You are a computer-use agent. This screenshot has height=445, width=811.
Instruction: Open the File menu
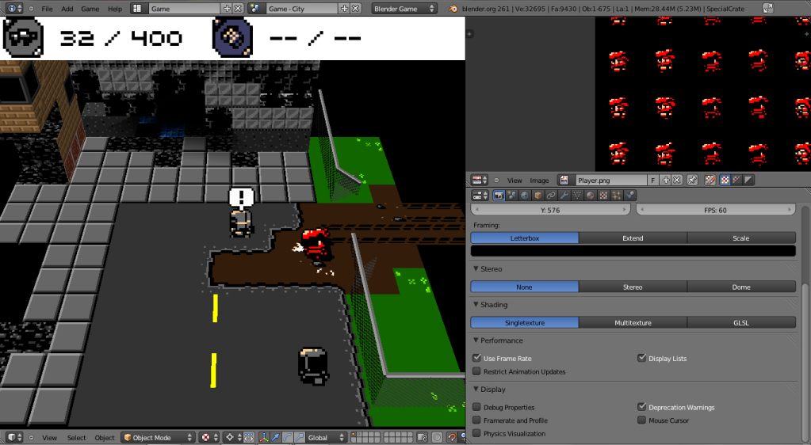(47, 9)
